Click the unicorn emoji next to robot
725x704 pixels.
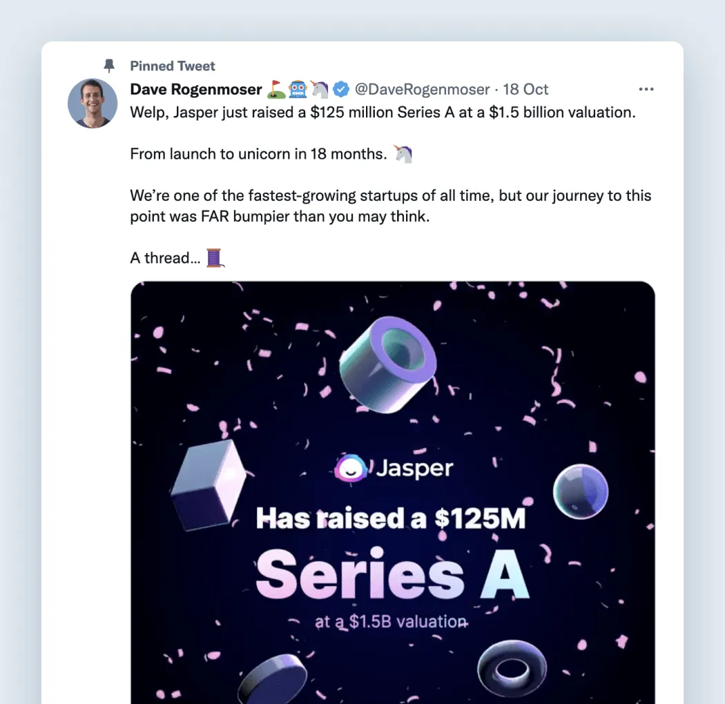[320, 89]
